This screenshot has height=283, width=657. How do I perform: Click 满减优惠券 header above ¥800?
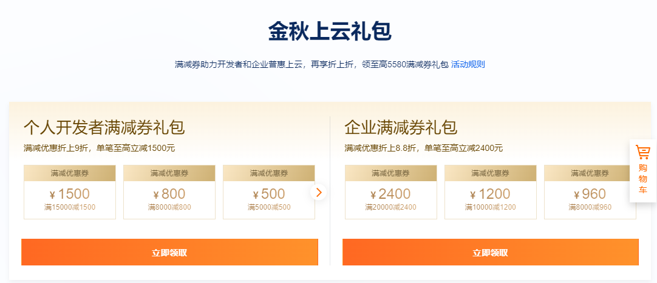point(169,173)
